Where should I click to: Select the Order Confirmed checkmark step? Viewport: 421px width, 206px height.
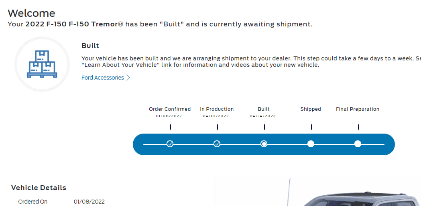170,144
